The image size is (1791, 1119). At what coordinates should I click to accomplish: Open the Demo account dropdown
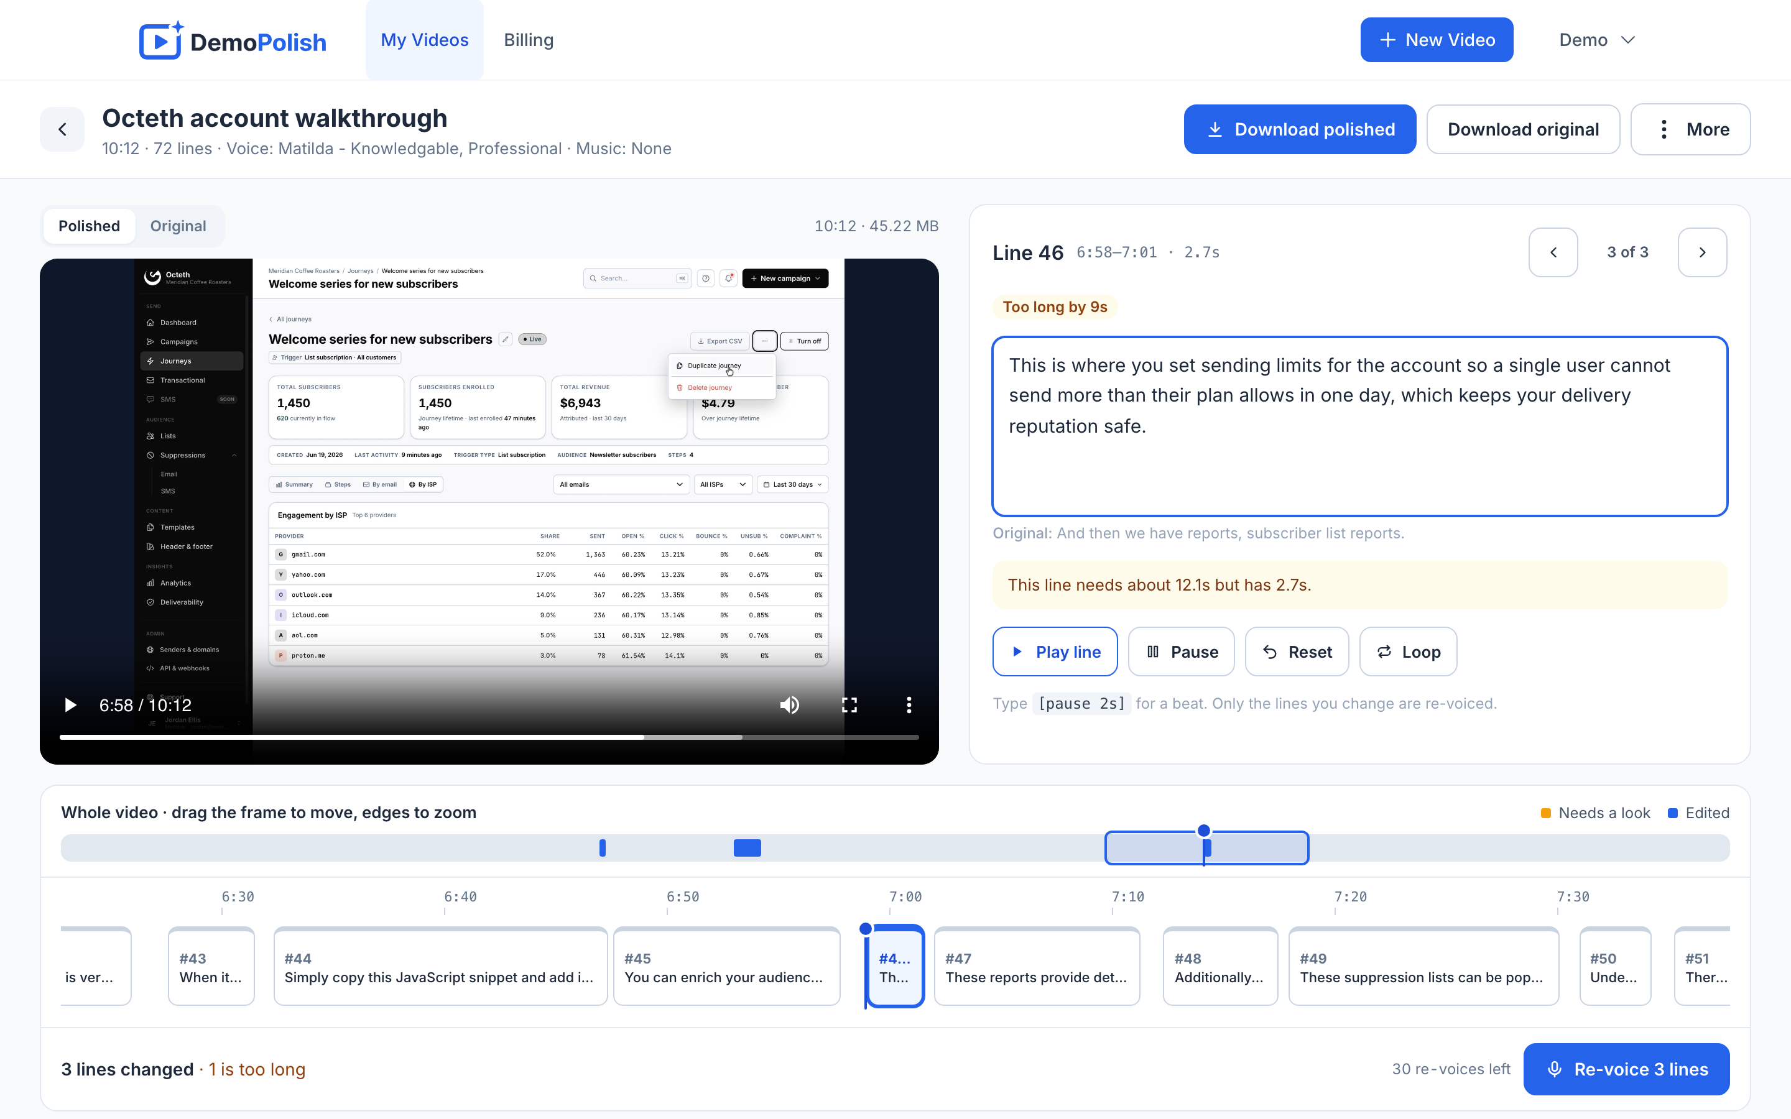1596,40
